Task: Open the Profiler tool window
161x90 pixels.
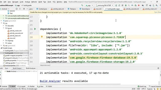Action: 31,86
